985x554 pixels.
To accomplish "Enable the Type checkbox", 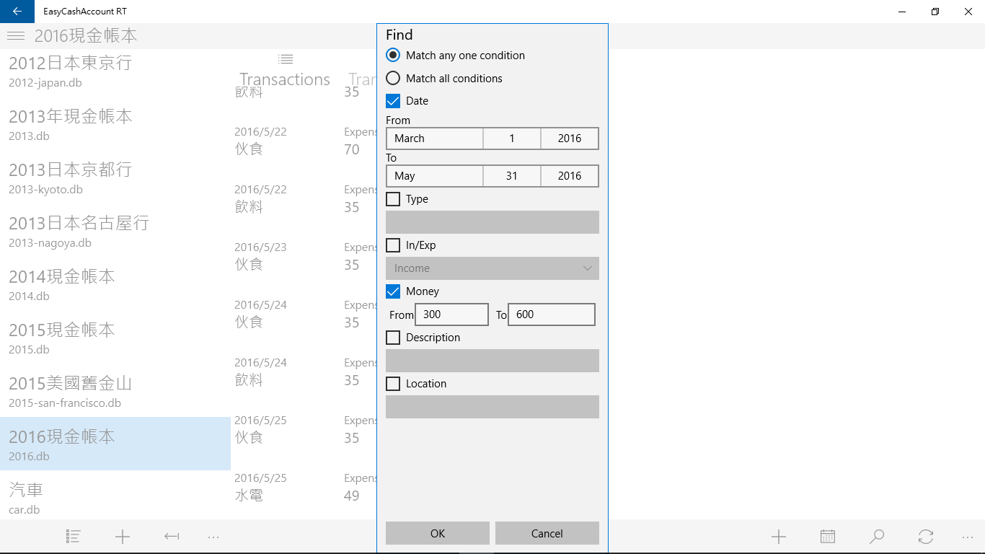I will (393, 199).
